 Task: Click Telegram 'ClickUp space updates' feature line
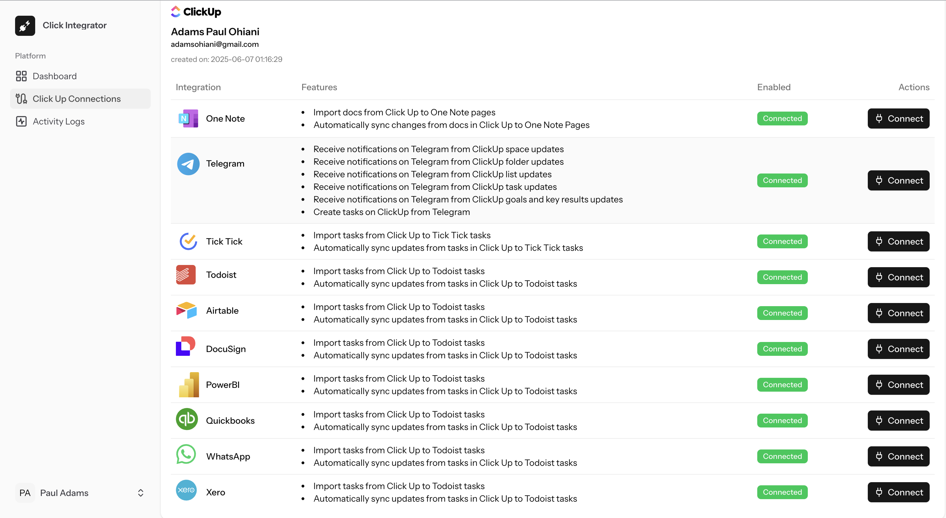(x=438, y=149)
